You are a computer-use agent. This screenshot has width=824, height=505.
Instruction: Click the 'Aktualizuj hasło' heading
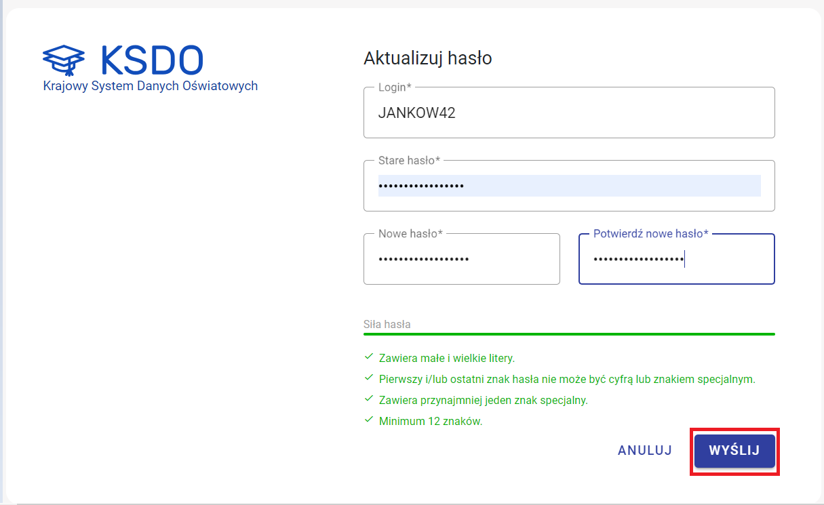(427, 58)
